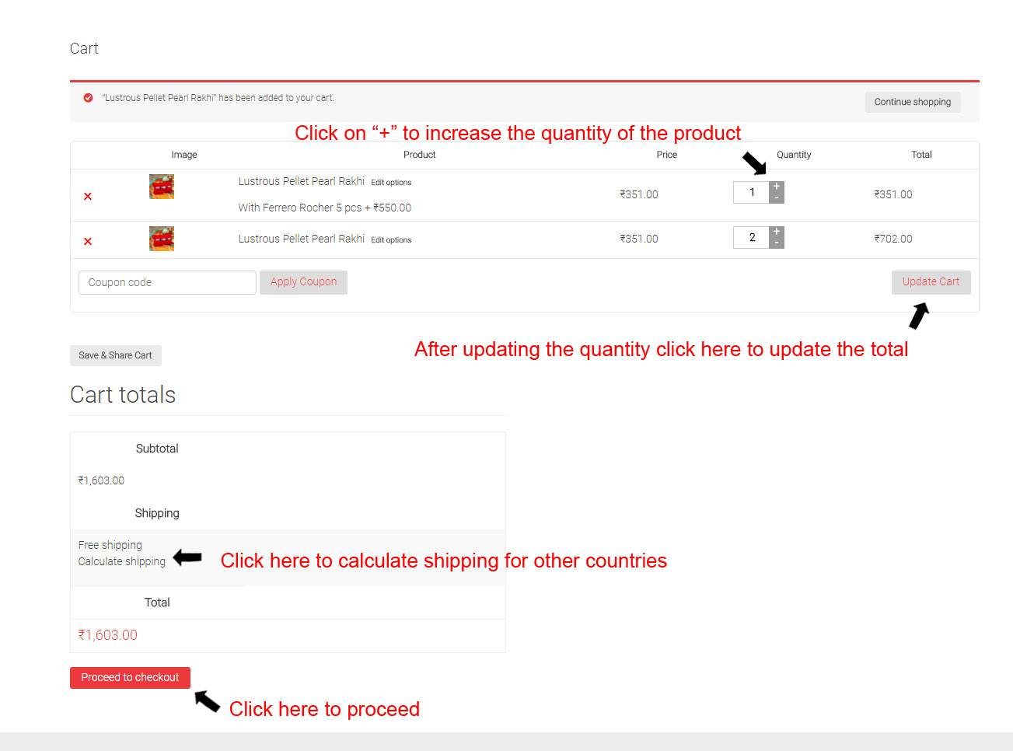Open Calculate shipping link

point(122,561)
